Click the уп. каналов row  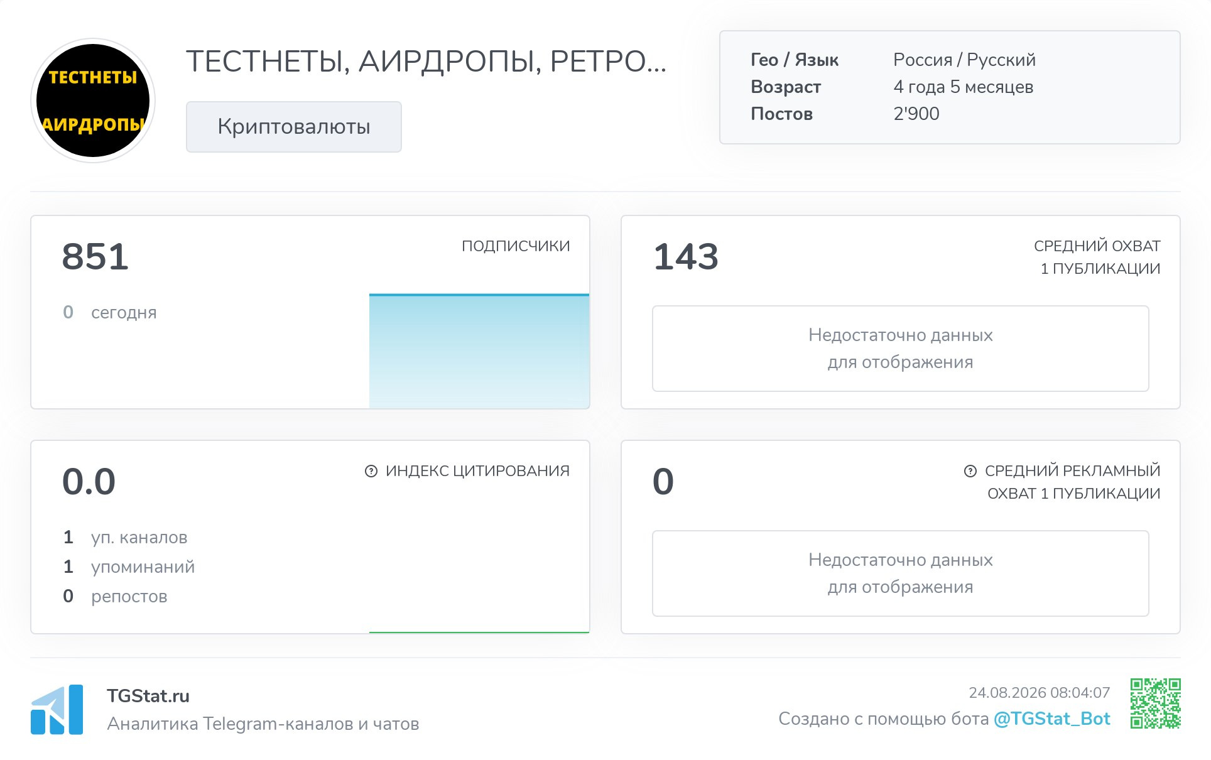(126, 538)
